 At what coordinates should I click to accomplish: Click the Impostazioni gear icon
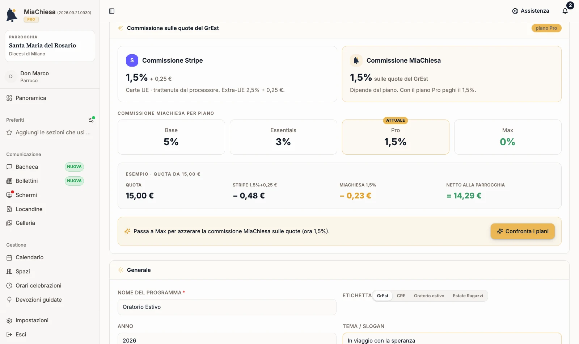(x=9, y=320)
